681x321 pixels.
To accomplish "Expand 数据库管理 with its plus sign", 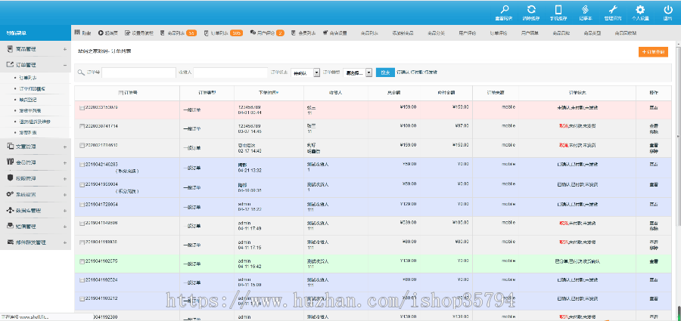I will point(65,211).
